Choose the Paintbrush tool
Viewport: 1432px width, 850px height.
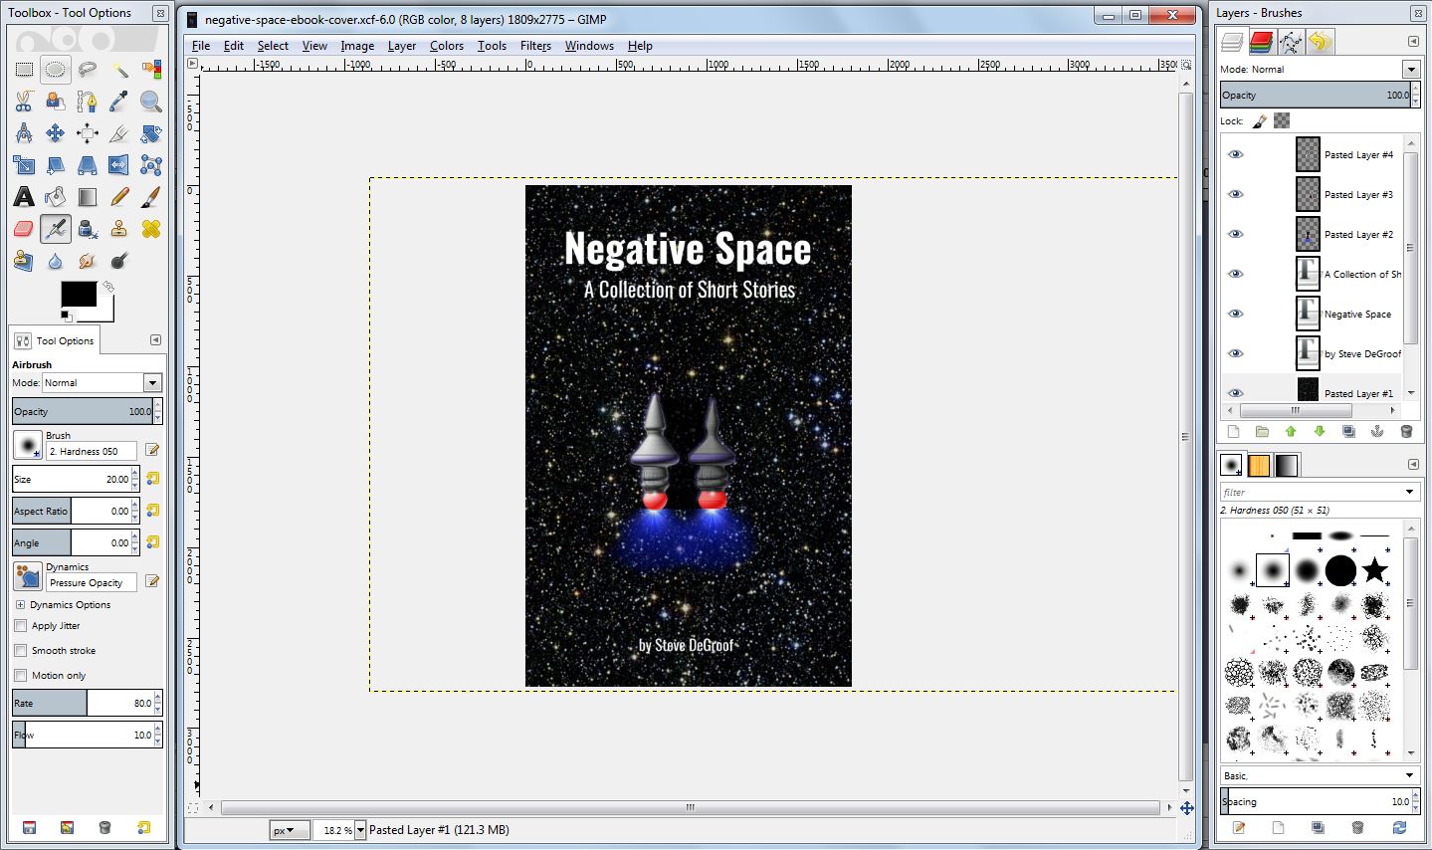[151, 197]
